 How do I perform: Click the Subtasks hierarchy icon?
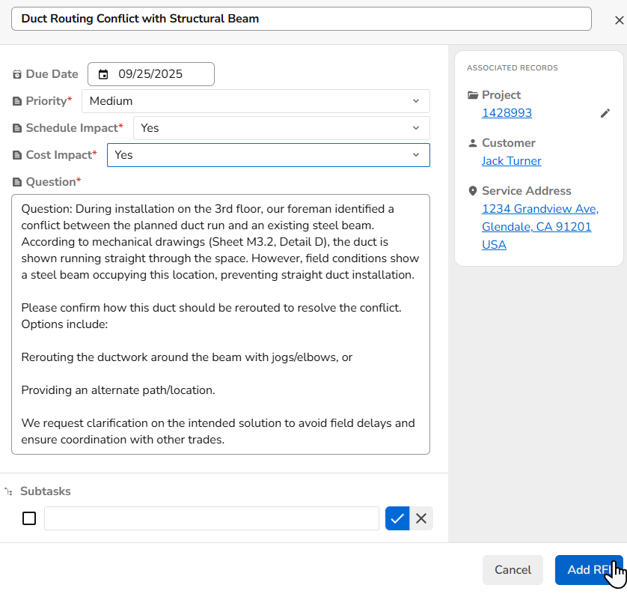tap(8, 491)
